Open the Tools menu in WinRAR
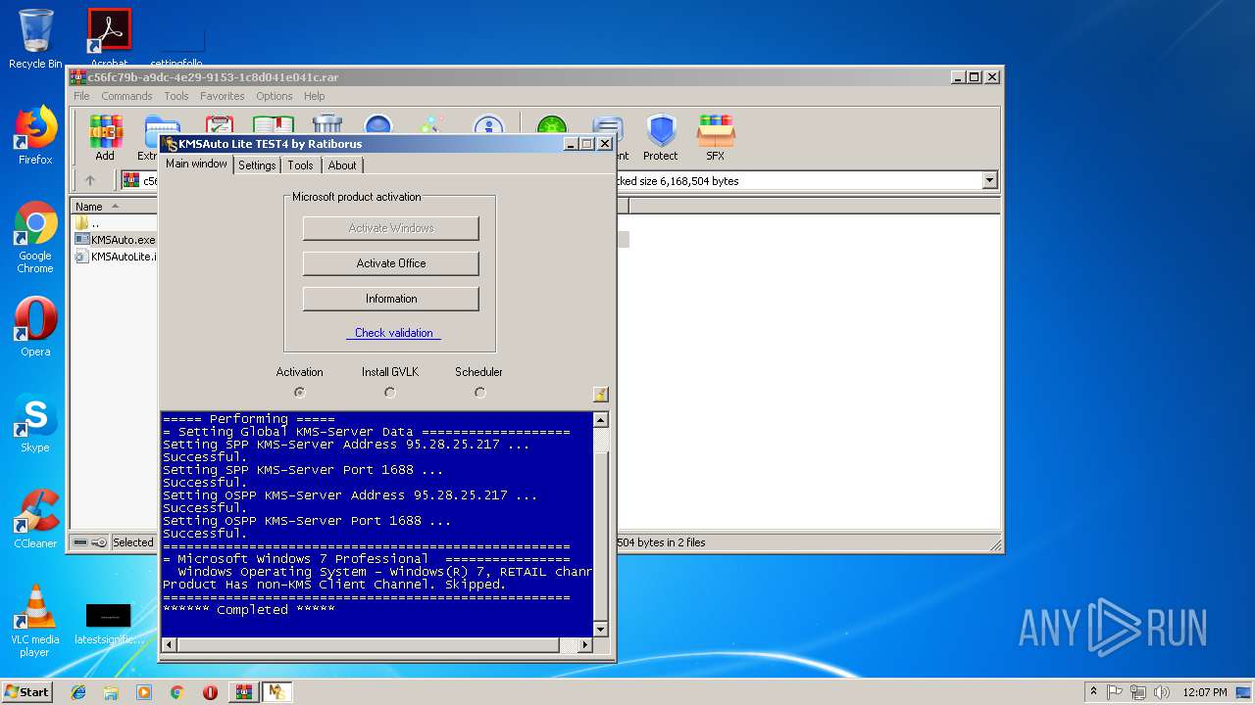 click(176, 96)
